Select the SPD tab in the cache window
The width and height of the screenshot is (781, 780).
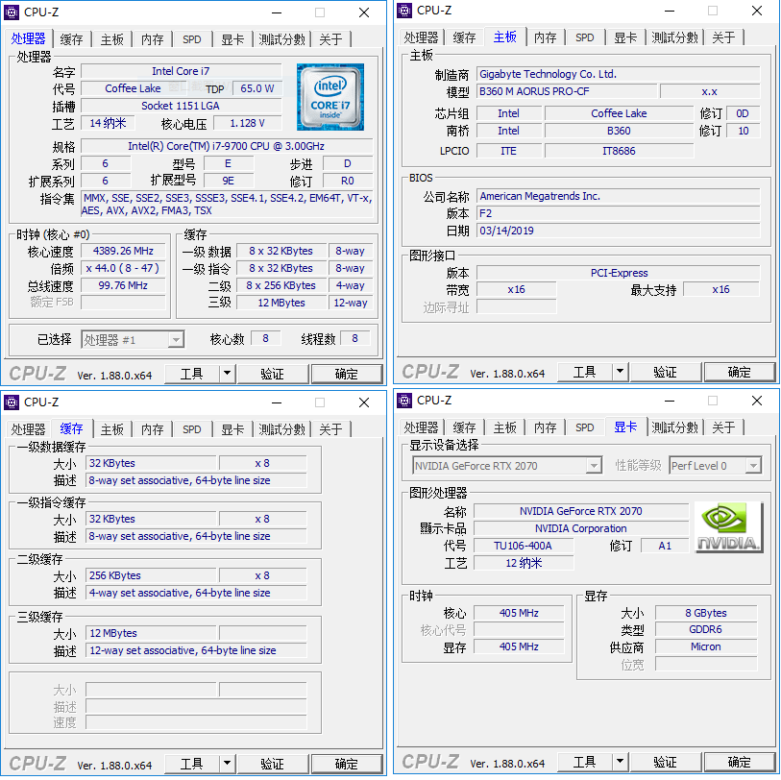tap(192, 429)
